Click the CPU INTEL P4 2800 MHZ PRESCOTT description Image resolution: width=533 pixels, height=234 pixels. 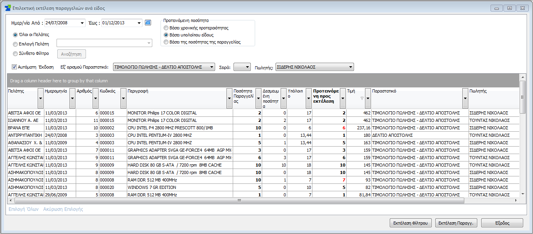tap(180, 128)
